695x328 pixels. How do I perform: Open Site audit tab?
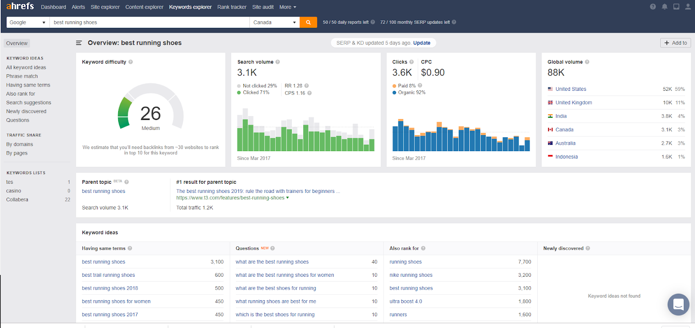pyautogui.click(x=263, y=7)
